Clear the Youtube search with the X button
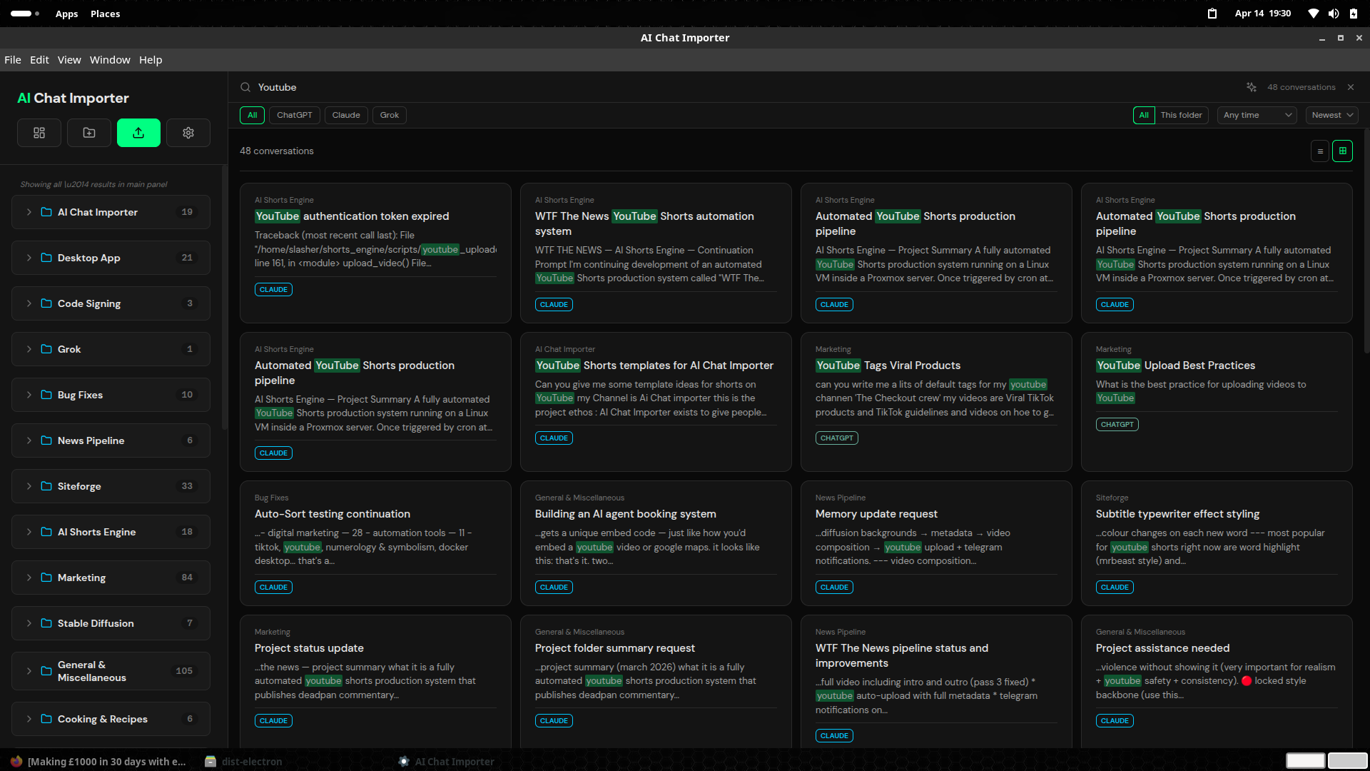The height and width of the screenshot is (771, 1370). click(1351, 87)
